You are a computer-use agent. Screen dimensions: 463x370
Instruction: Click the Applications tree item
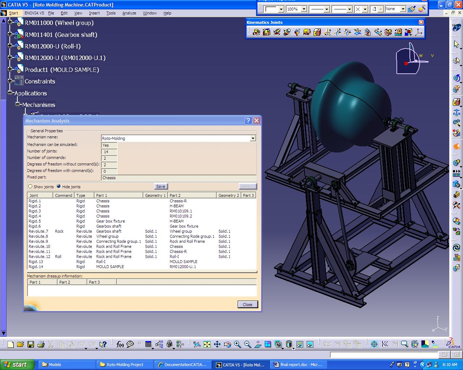(31, 93)
